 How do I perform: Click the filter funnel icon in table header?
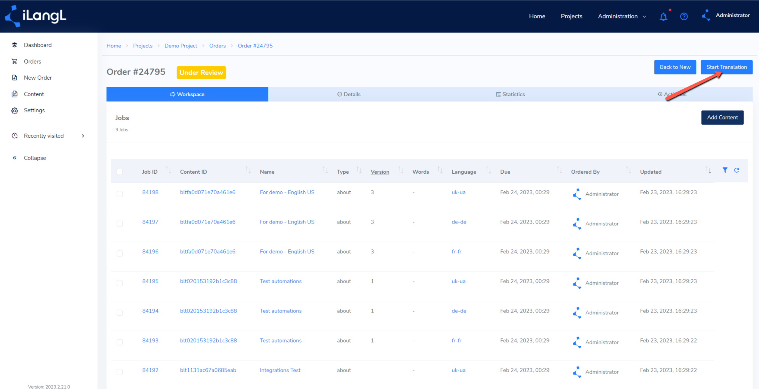tap(725, 170)
